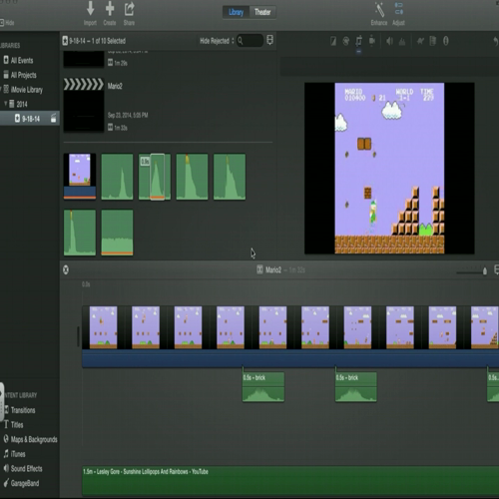
Task: Select the first video thumbnail in the timeline
Action: coord(103,327)
